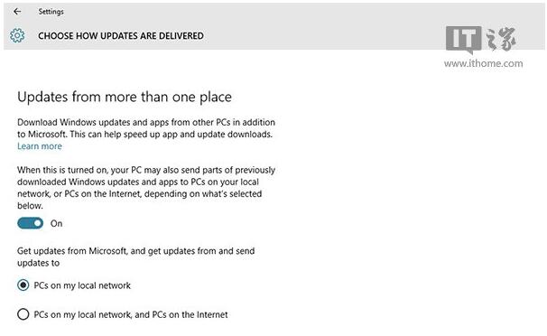Open the Learn more link

(x=40, y=146)
